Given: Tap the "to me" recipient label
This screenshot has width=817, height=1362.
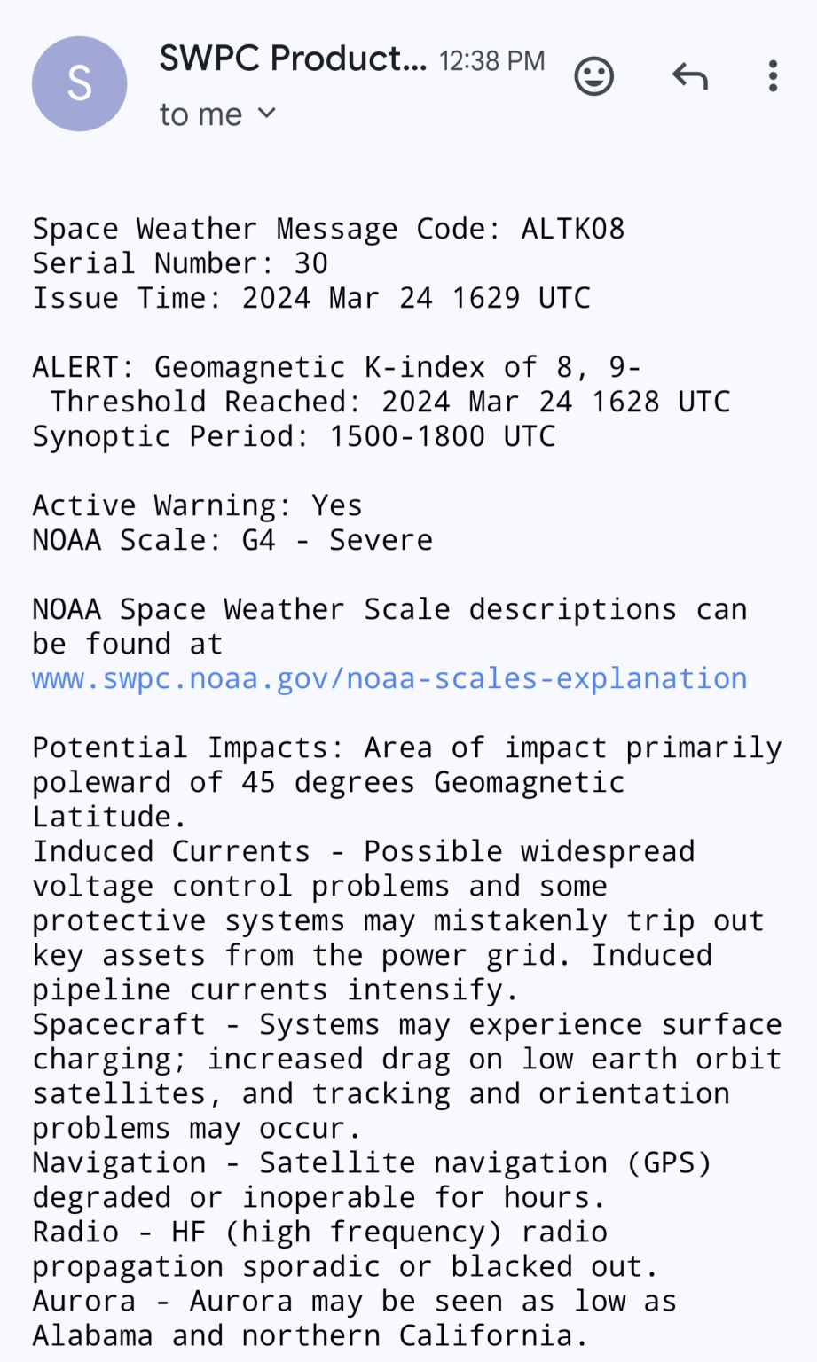Looking at the screenshot, I should coord(200,114).
